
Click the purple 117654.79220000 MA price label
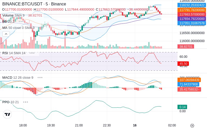(192, 19)
